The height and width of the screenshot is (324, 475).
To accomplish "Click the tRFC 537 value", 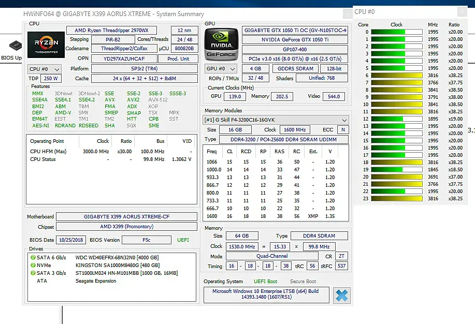I will click(x=341, y=266).
